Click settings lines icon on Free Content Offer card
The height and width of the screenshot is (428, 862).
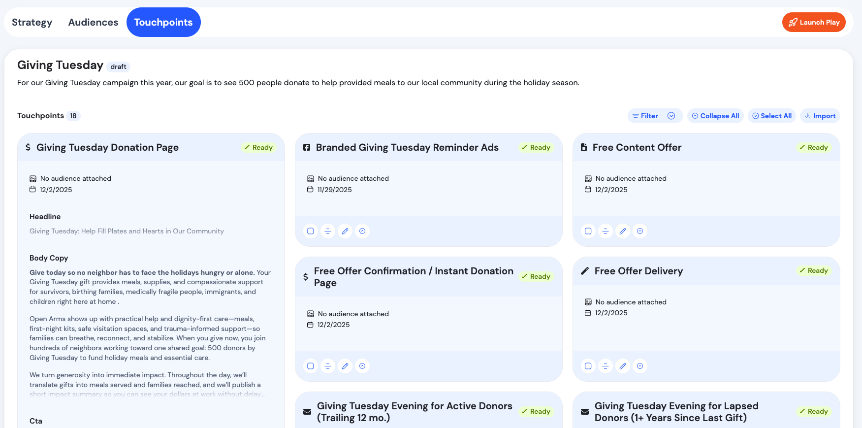pos(606,231)
